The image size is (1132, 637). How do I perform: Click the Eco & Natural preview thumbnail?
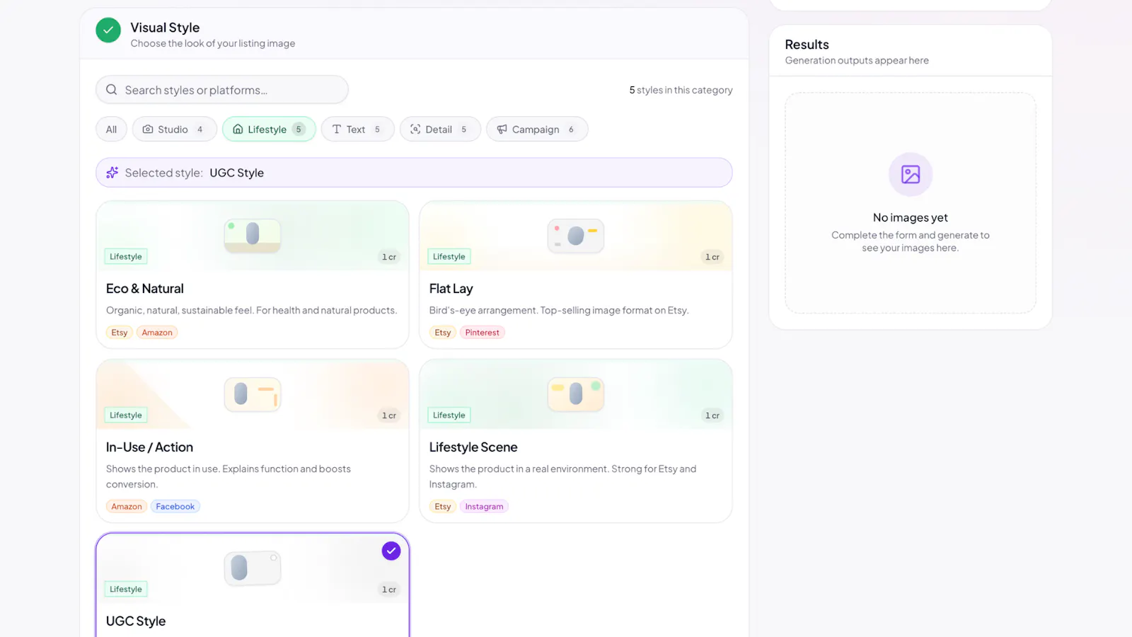(x=253, y=236)
